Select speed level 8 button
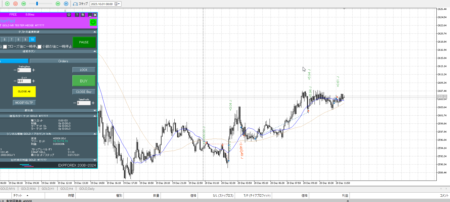The image size is (450, 202). [18, 40]
